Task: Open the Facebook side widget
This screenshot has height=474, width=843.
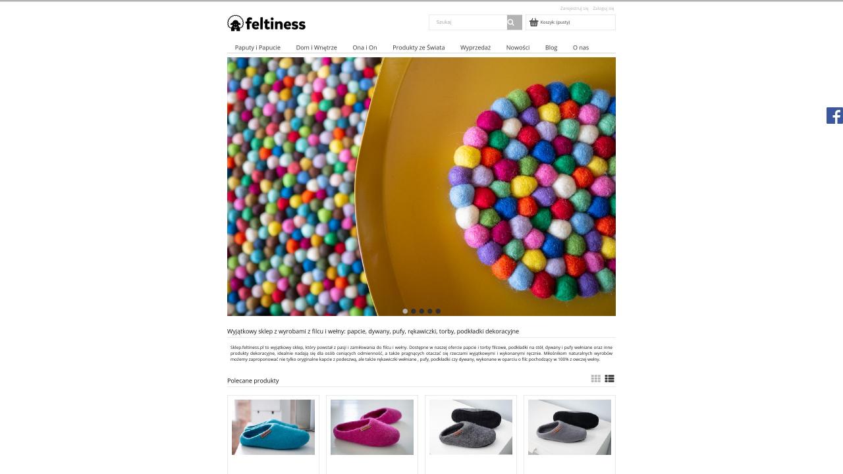Action: tap(834, 115)
